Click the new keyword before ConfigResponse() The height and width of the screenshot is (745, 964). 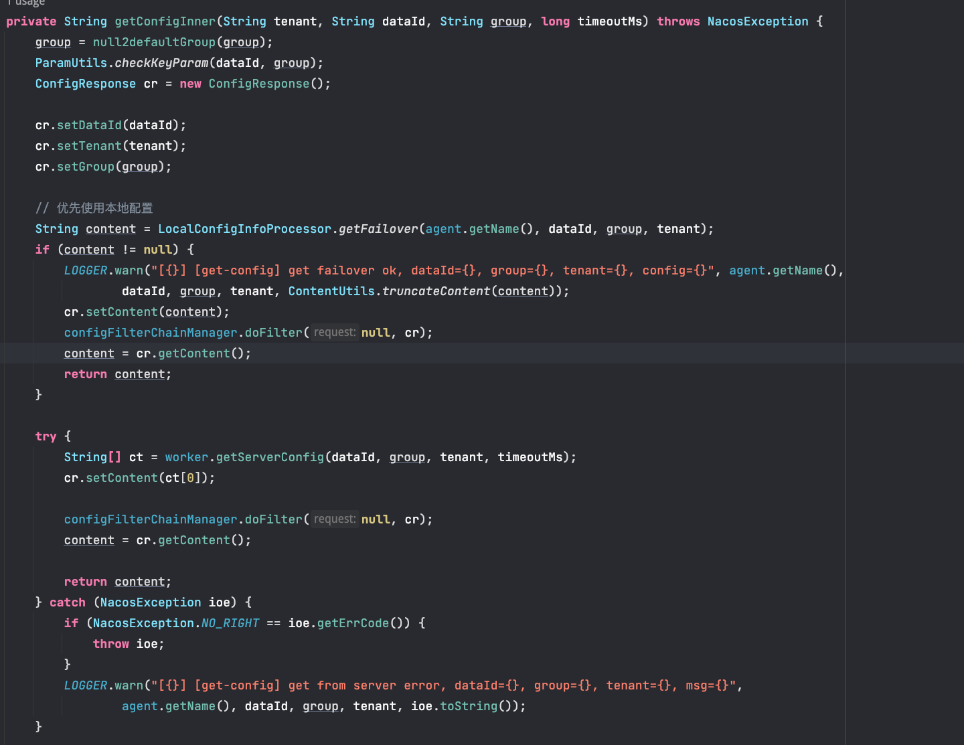[190, 84]
